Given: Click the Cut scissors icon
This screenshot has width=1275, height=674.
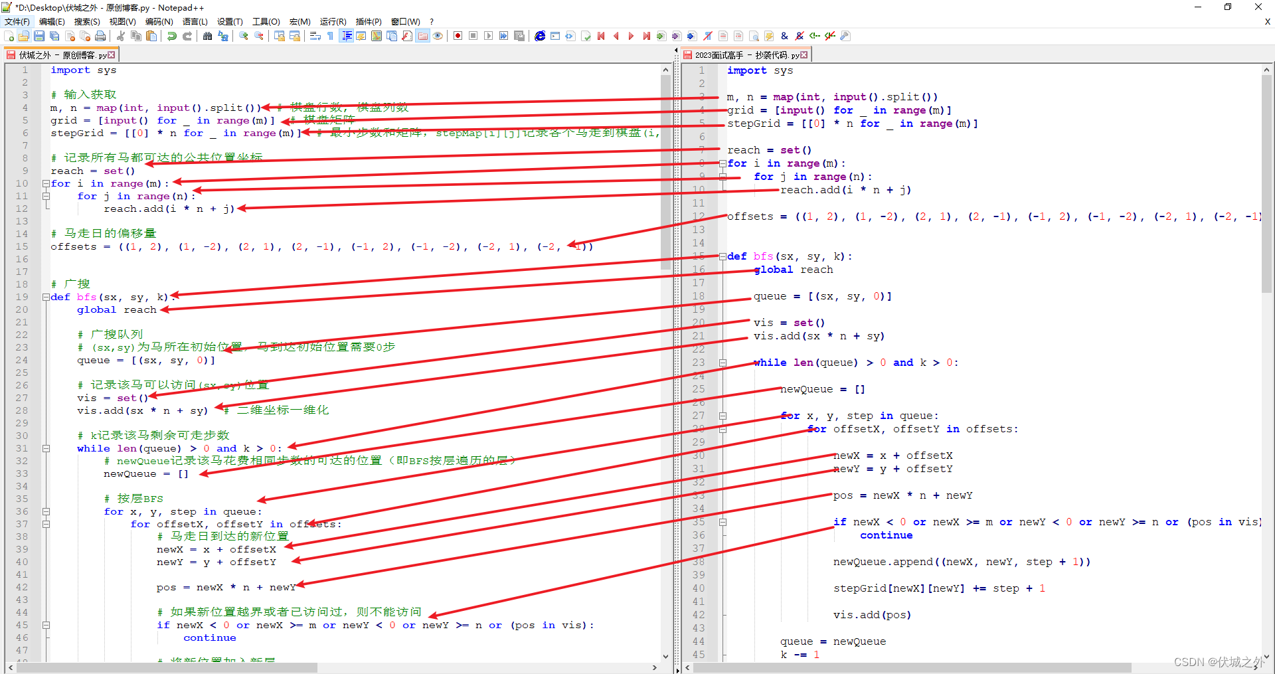Looking at the screenshot, I should (x=121, y=36).
